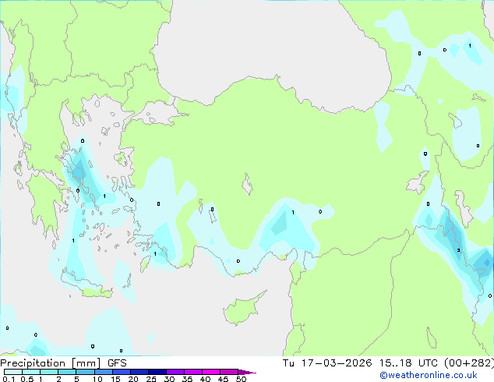Screen dimensions: 494x382
Task: Click the 15–20 mm legend color swatch
Action: point(122,372)
